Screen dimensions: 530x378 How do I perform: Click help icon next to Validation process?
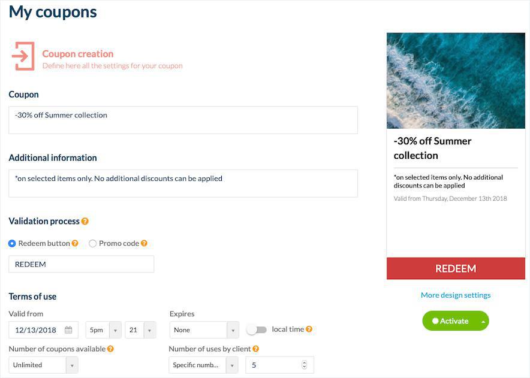coord(85,221)
